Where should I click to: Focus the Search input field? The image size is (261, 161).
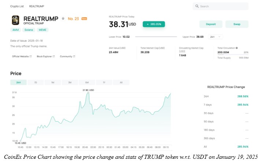[x=221, y=6]
